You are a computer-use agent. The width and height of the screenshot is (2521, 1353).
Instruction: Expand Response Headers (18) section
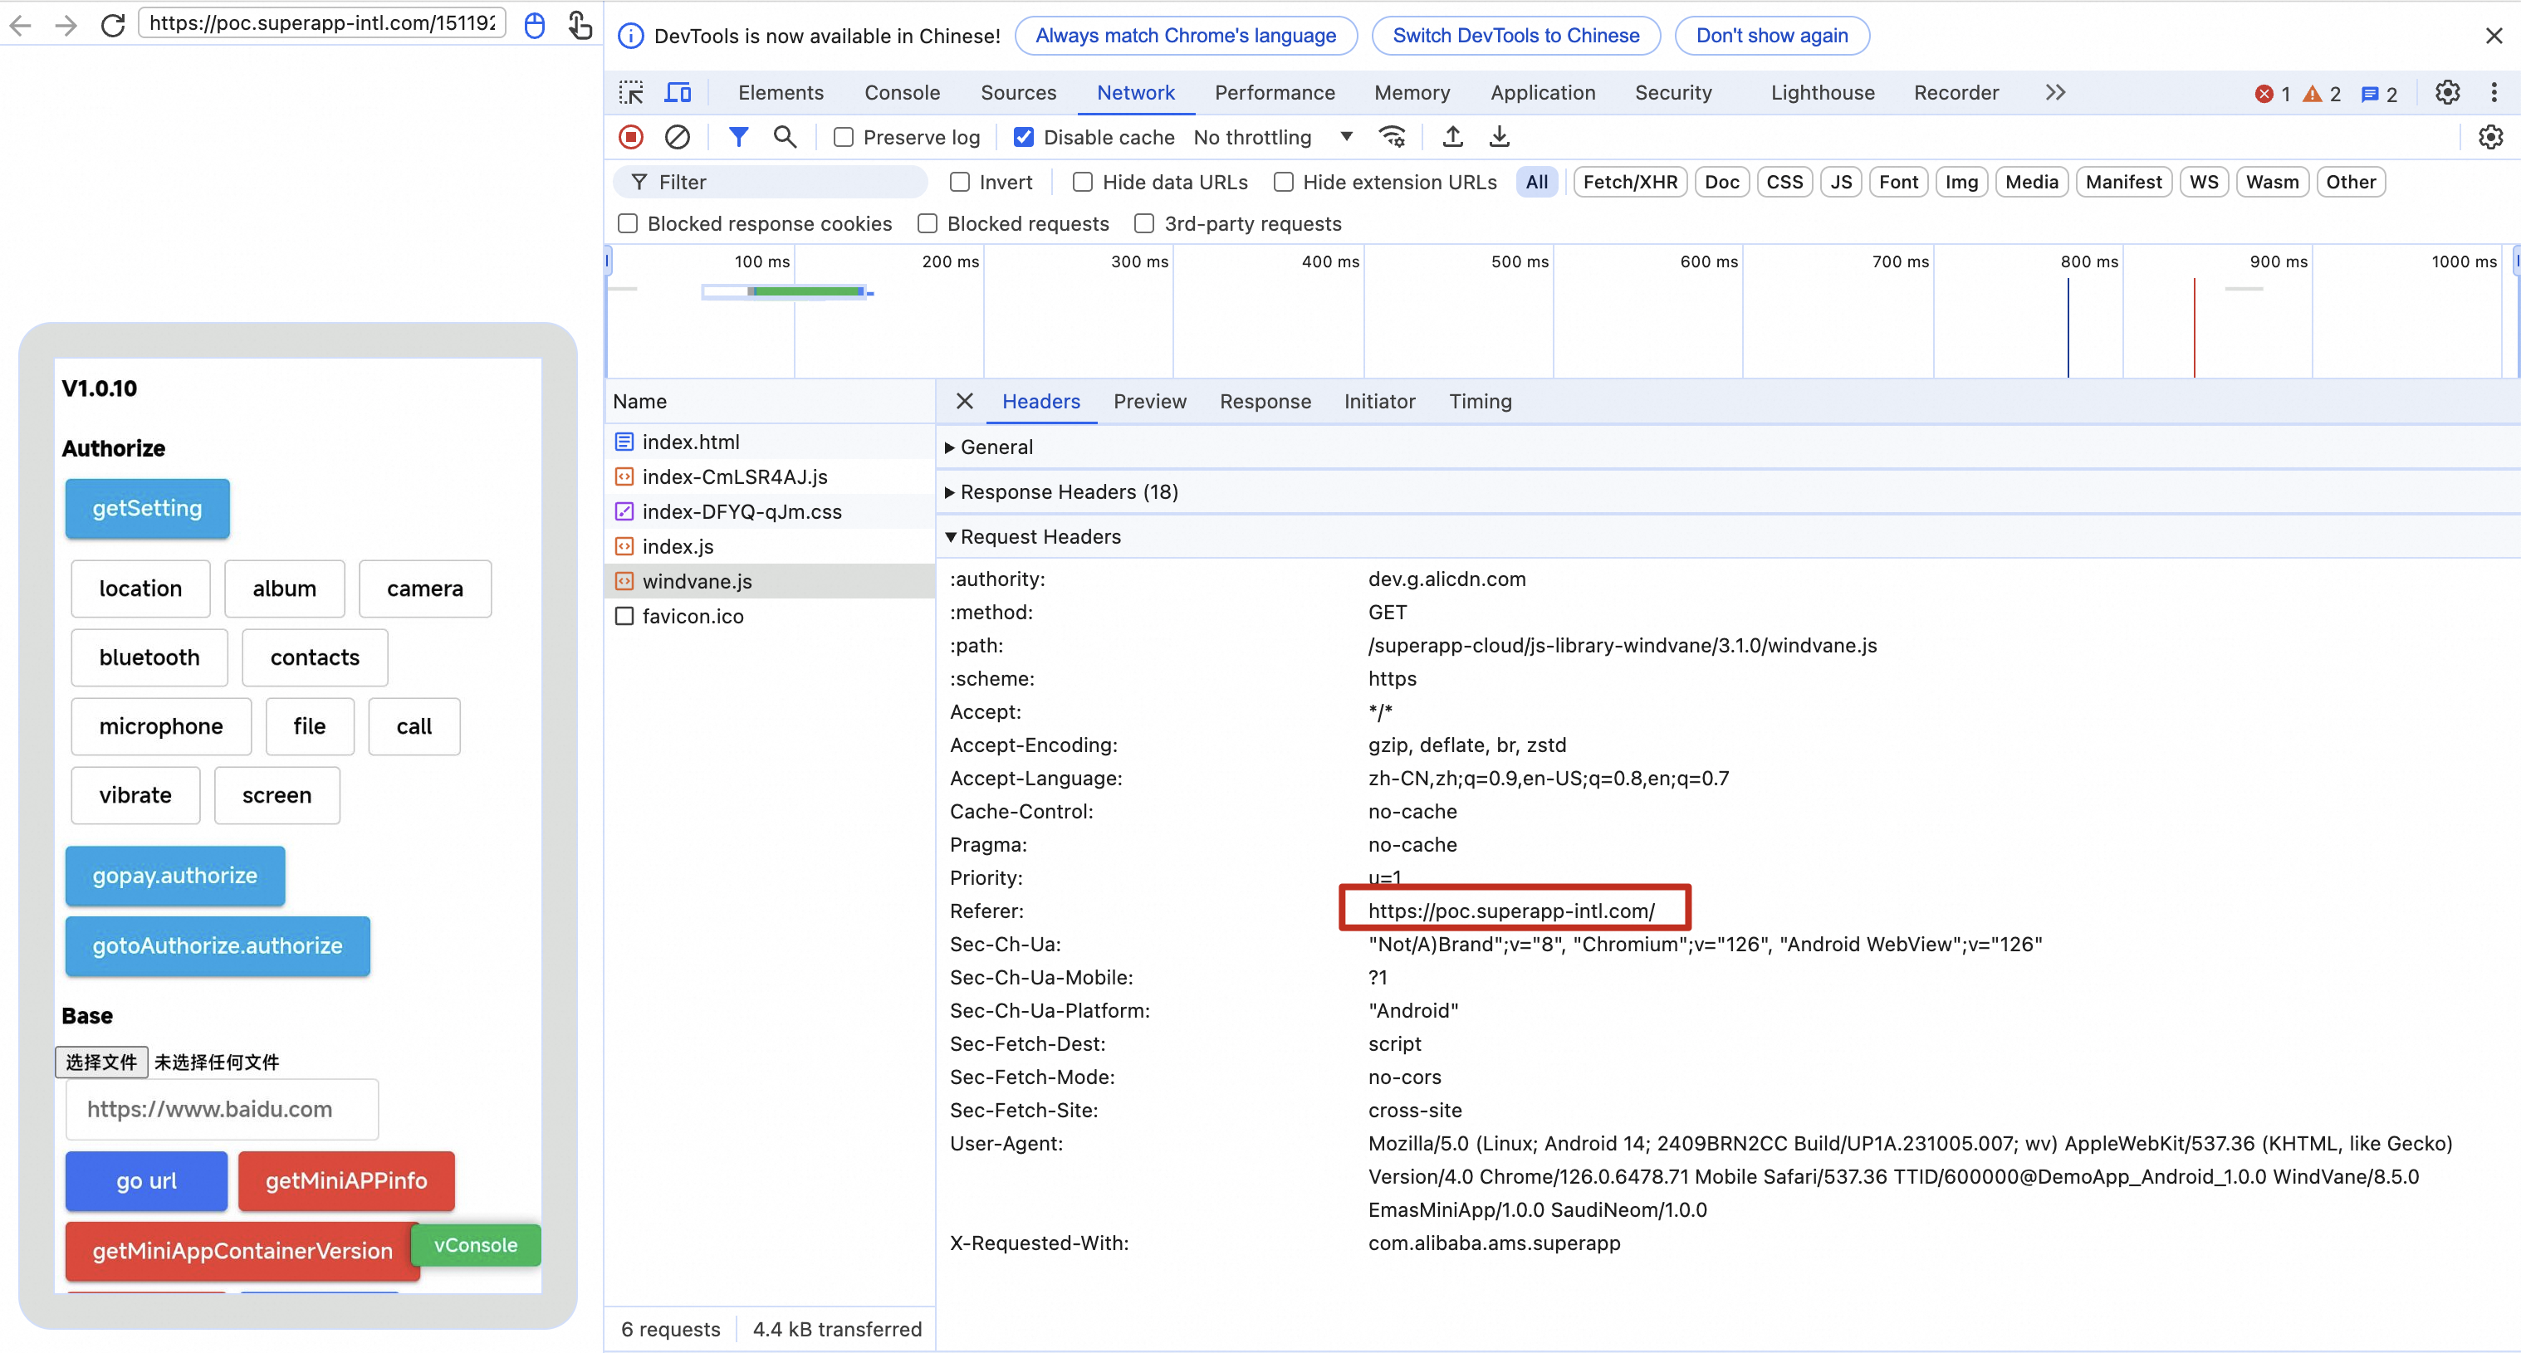pyautogui.click(x=1068, y=492)
